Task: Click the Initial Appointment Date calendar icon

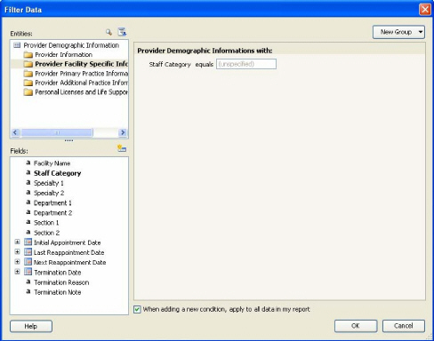Action: click(28, 242)
